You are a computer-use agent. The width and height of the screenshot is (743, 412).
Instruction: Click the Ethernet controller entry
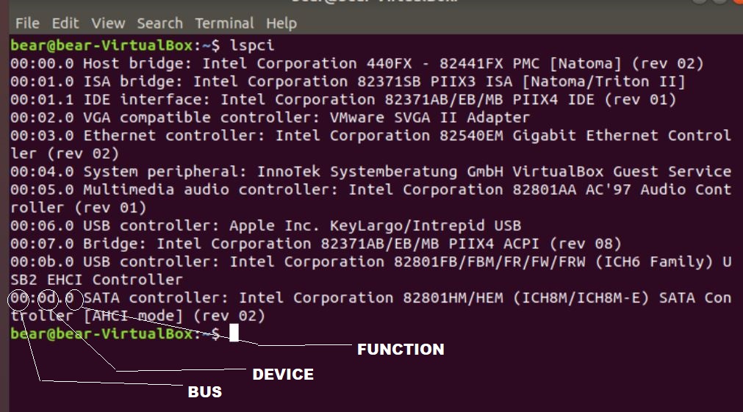[x=370, y=145]
